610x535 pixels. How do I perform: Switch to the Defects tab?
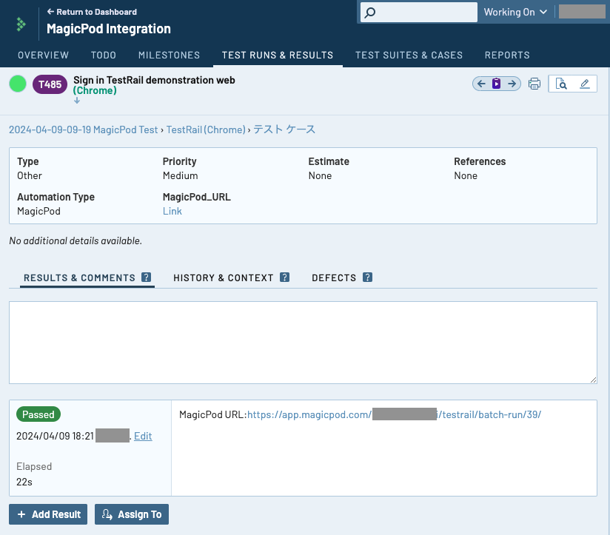(x=334, y=278)
